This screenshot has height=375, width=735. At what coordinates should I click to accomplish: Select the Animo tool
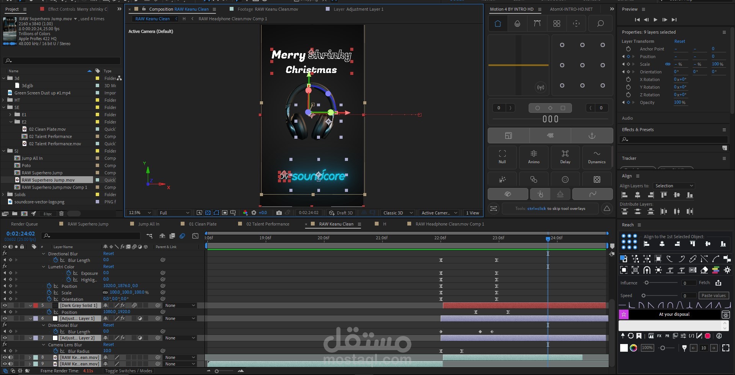(534, 157)
